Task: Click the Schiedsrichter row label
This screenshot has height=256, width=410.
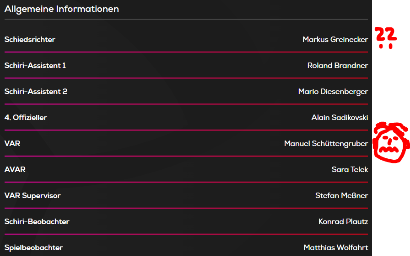Action: pyautogui.click(x=30, y=40)
